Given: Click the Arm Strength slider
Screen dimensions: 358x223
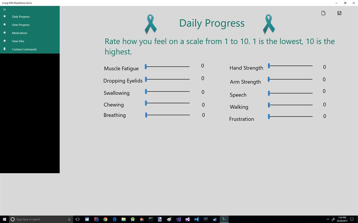Looking at the screenshot, I should [290, 79].
